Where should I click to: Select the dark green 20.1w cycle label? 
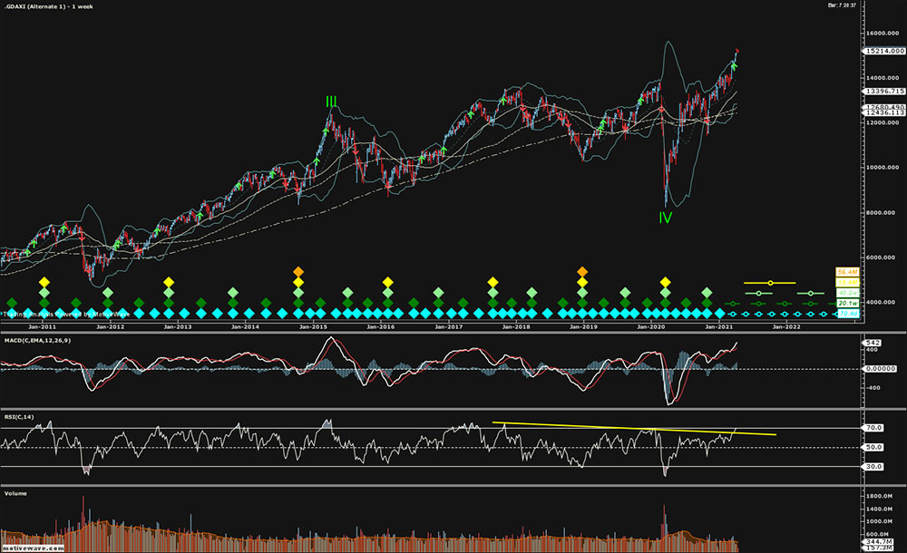[x=847, y=304]
